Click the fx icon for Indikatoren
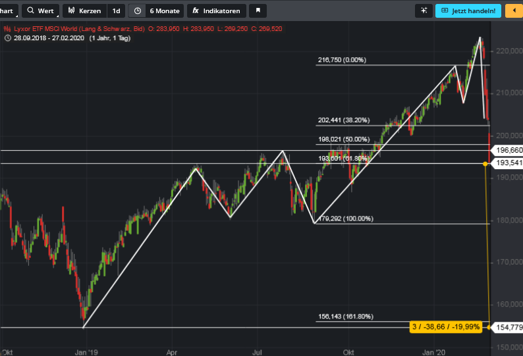Image resolution: width=523 pixels, height=356 pixels. pos(196,11)
